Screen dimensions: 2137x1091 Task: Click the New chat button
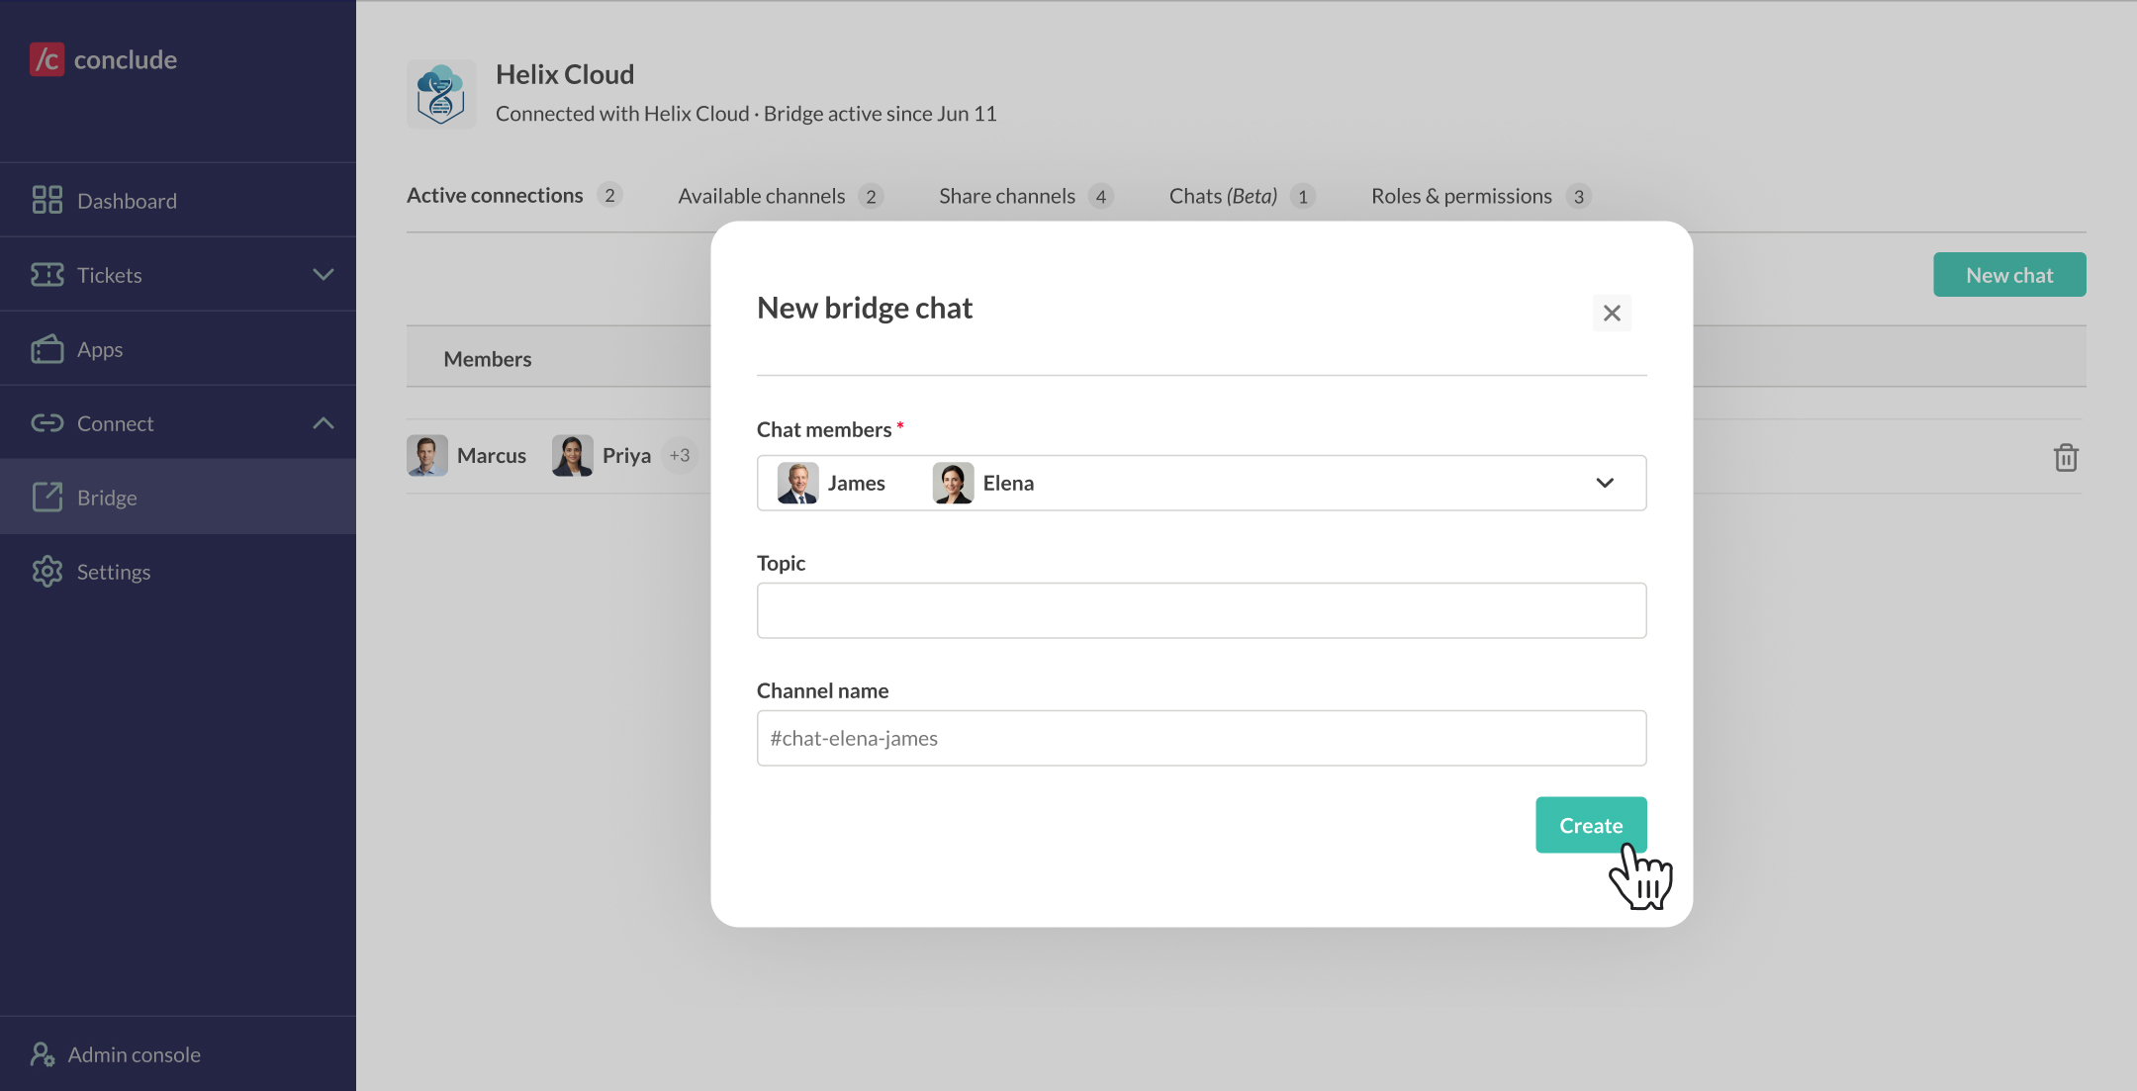click(2009, 275)
